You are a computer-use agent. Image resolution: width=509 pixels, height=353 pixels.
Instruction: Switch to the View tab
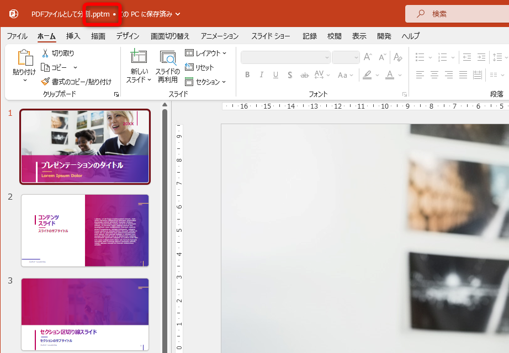[359, 36]
